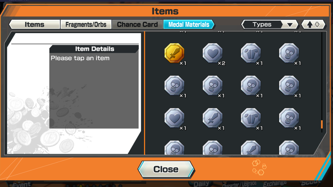Tap the skull medal in the first row
This screenshot has height=187, width=333.
(289, 53)
